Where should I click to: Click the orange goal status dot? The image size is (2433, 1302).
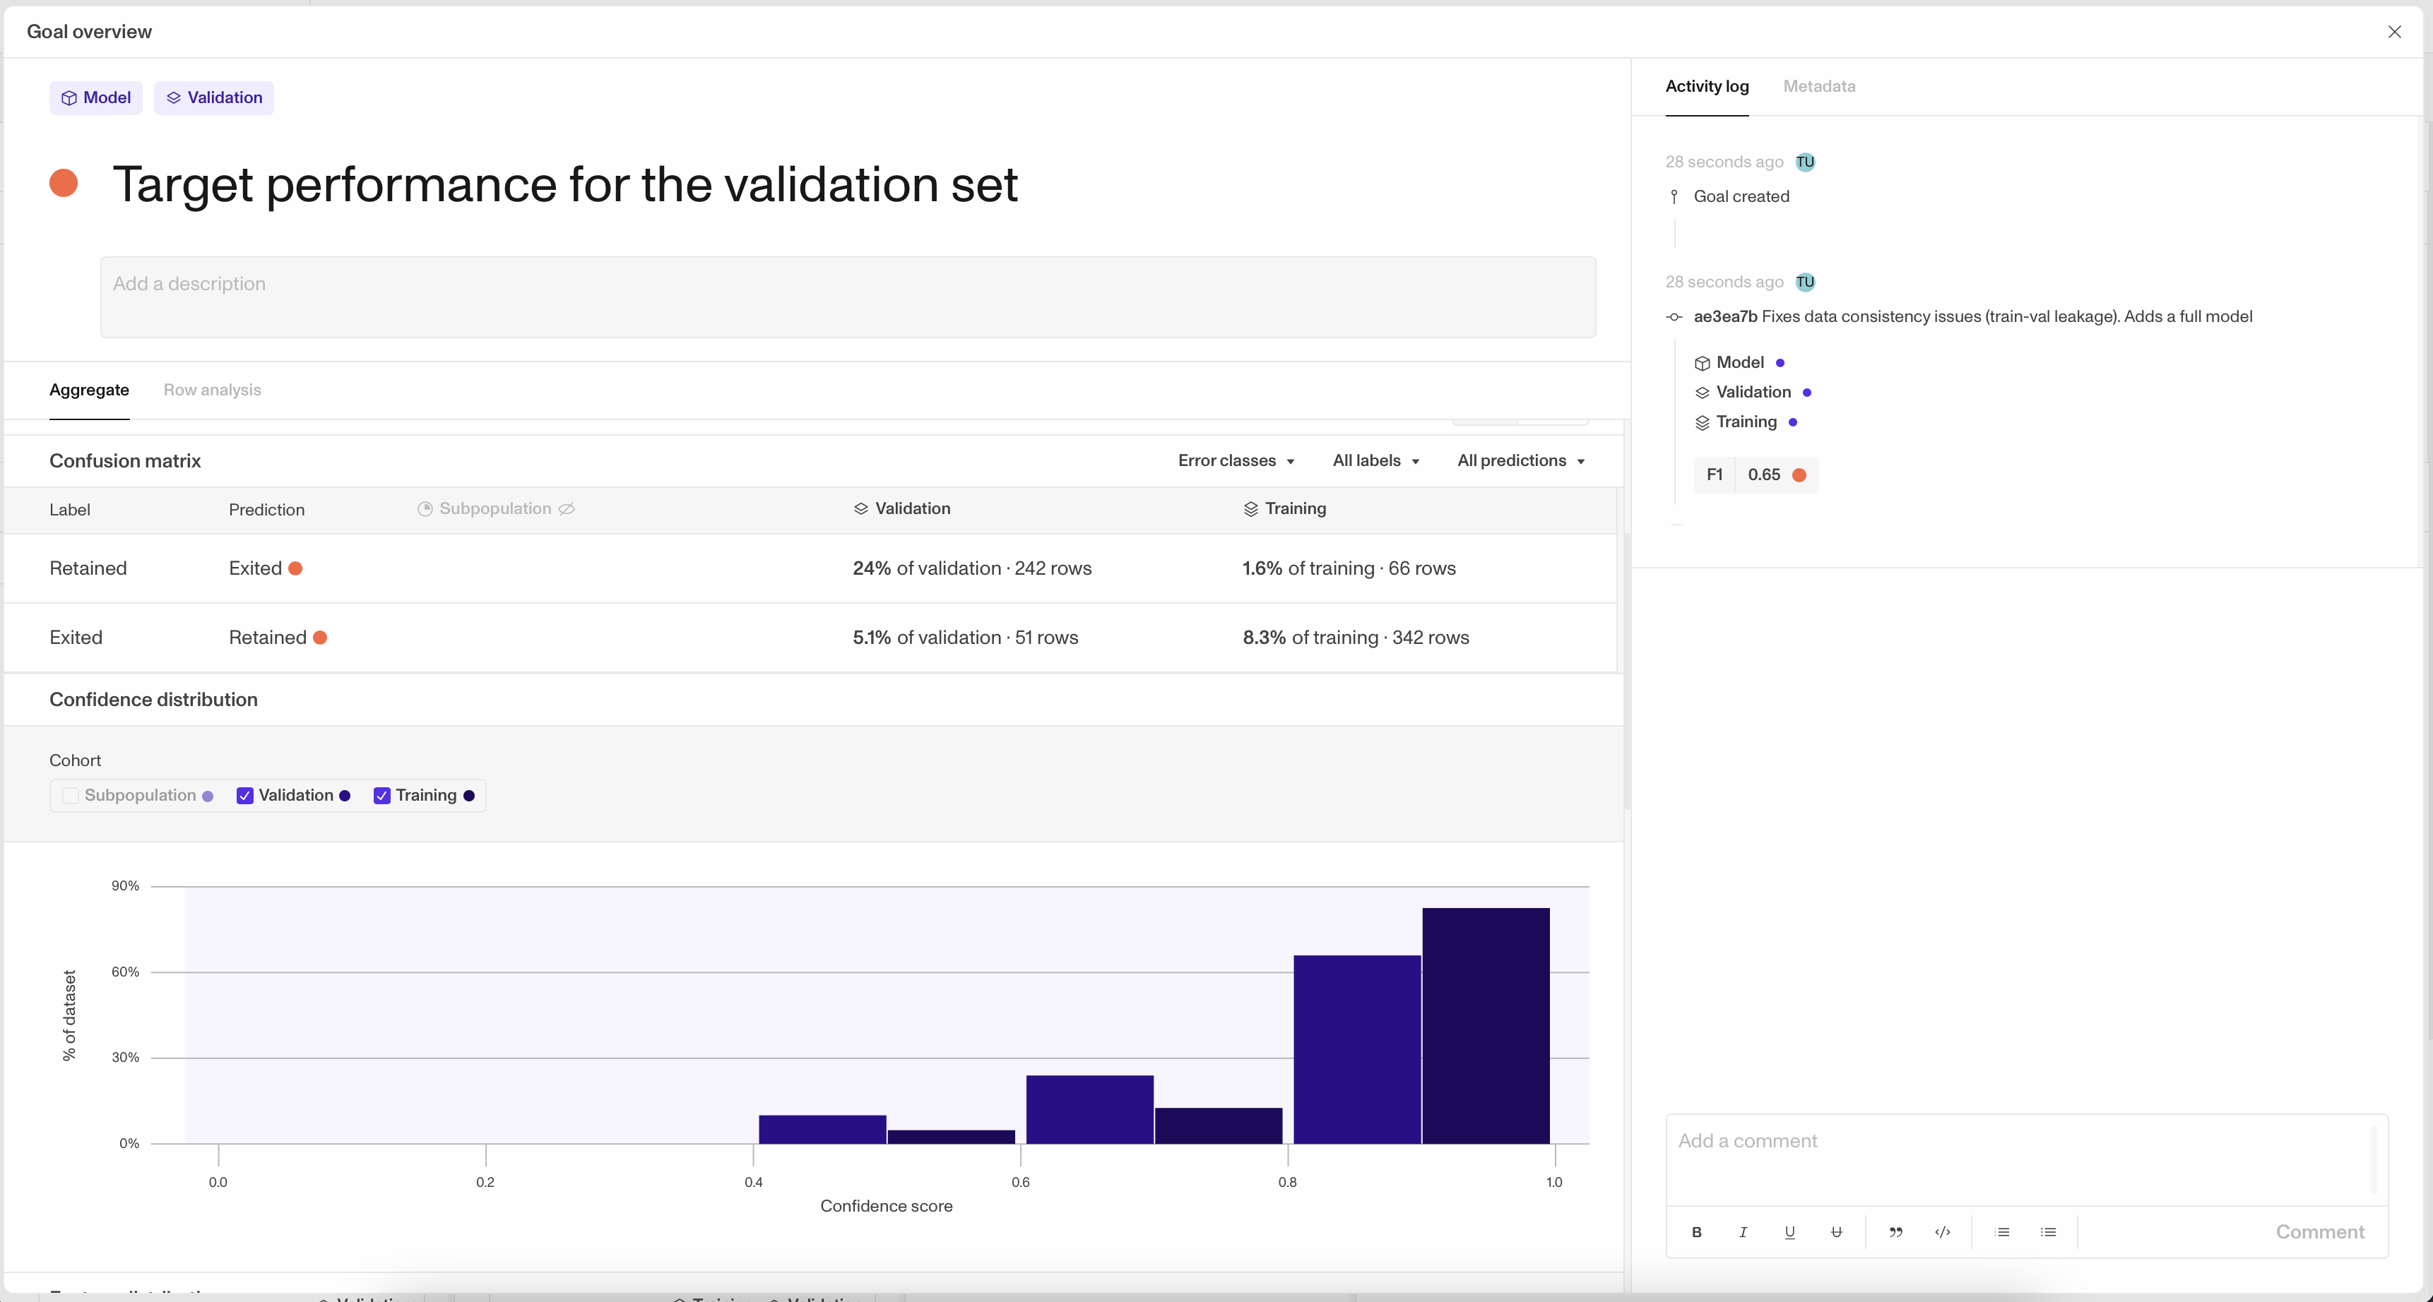coord(64,183)
